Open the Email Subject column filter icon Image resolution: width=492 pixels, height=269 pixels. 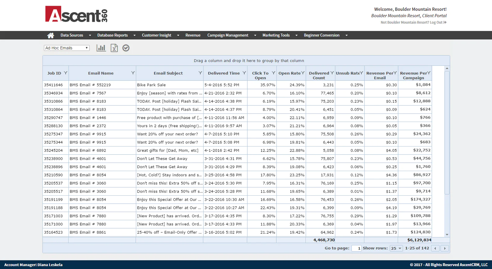click(200, 73)
